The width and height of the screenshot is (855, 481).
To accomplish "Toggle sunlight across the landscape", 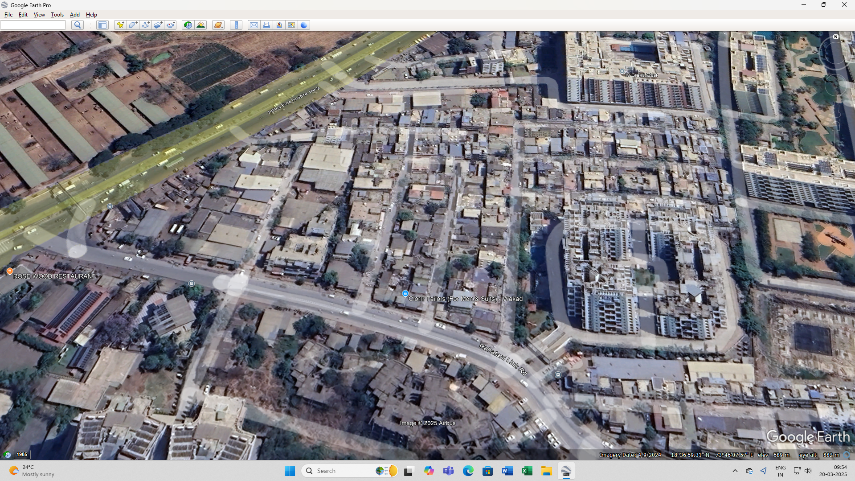I will (x=200, y=25).
